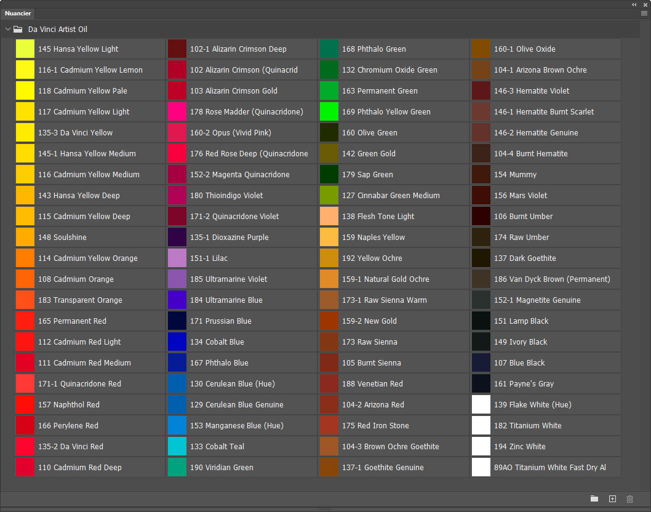Screen dimensions: 651x512
Task: Pick the 145 Hansa Yellow Light swatch
Action: click(x=25, y=49)
